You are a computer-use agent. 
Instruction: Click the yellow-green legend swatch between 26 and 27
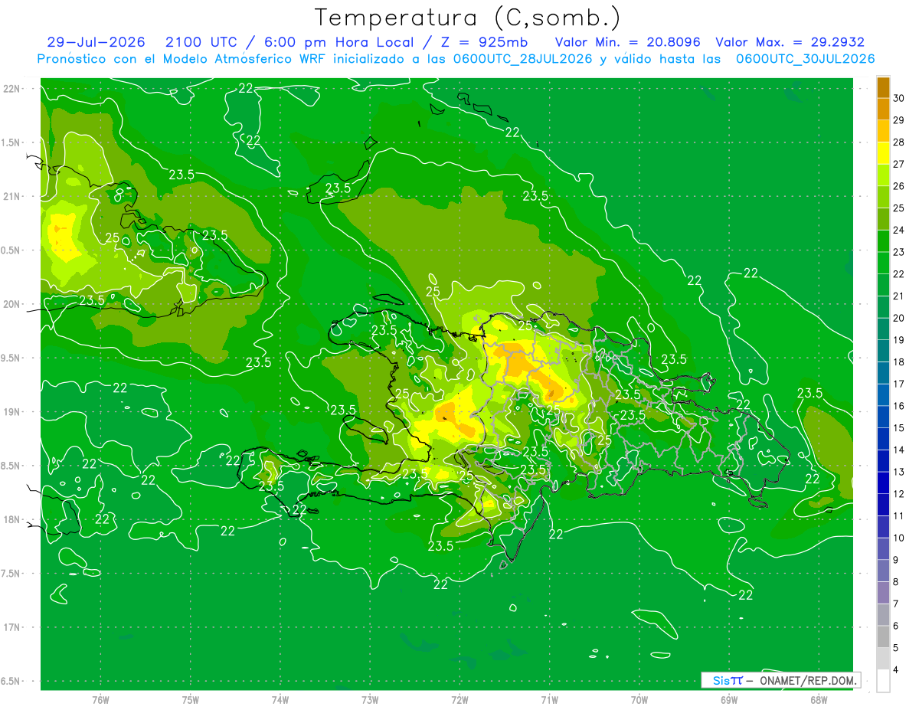pyautogui.click(x=883, y=175)
